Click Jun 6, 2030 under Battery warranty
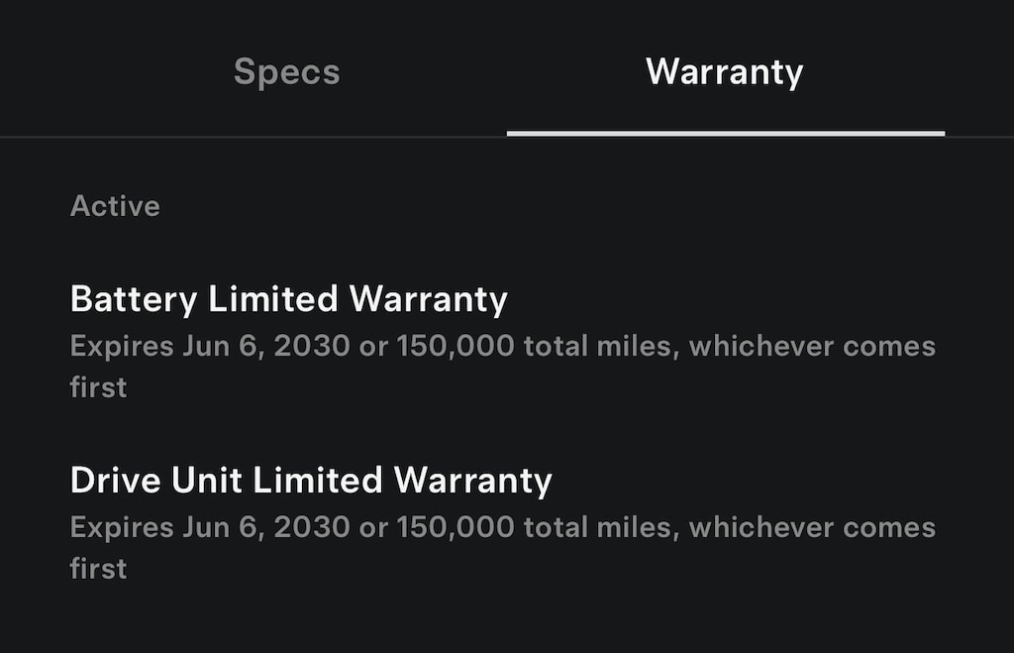 pos(265,347)
